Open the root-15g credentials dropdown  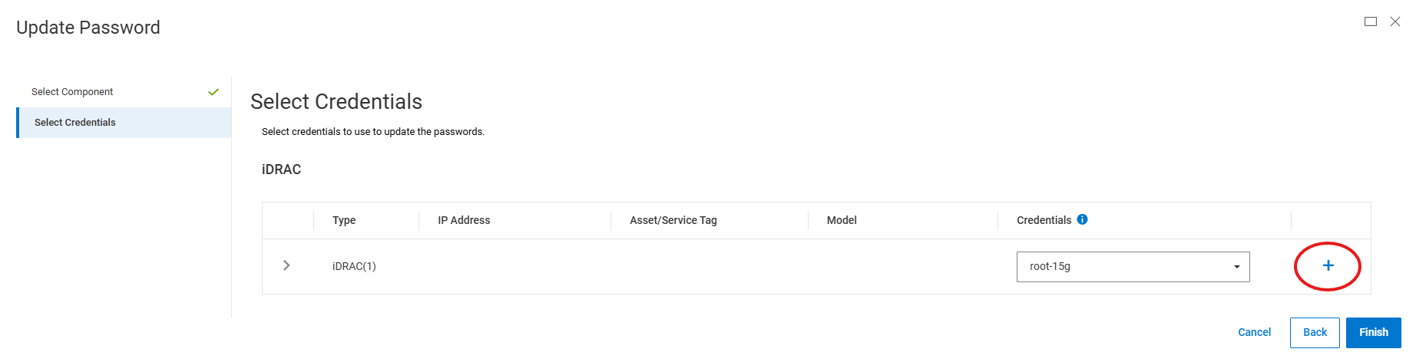tap(1133, 267)
